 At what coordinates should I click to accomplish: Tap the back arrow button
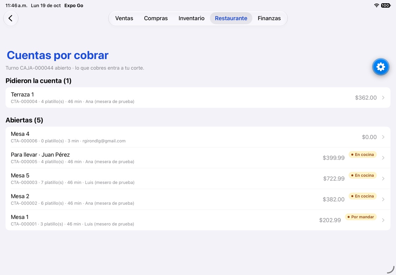(11, 18)
